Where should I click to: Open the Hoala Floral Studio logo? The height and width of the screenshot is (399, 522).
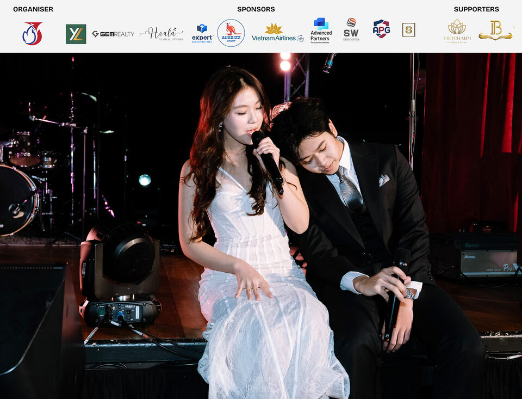click(161, 34)
